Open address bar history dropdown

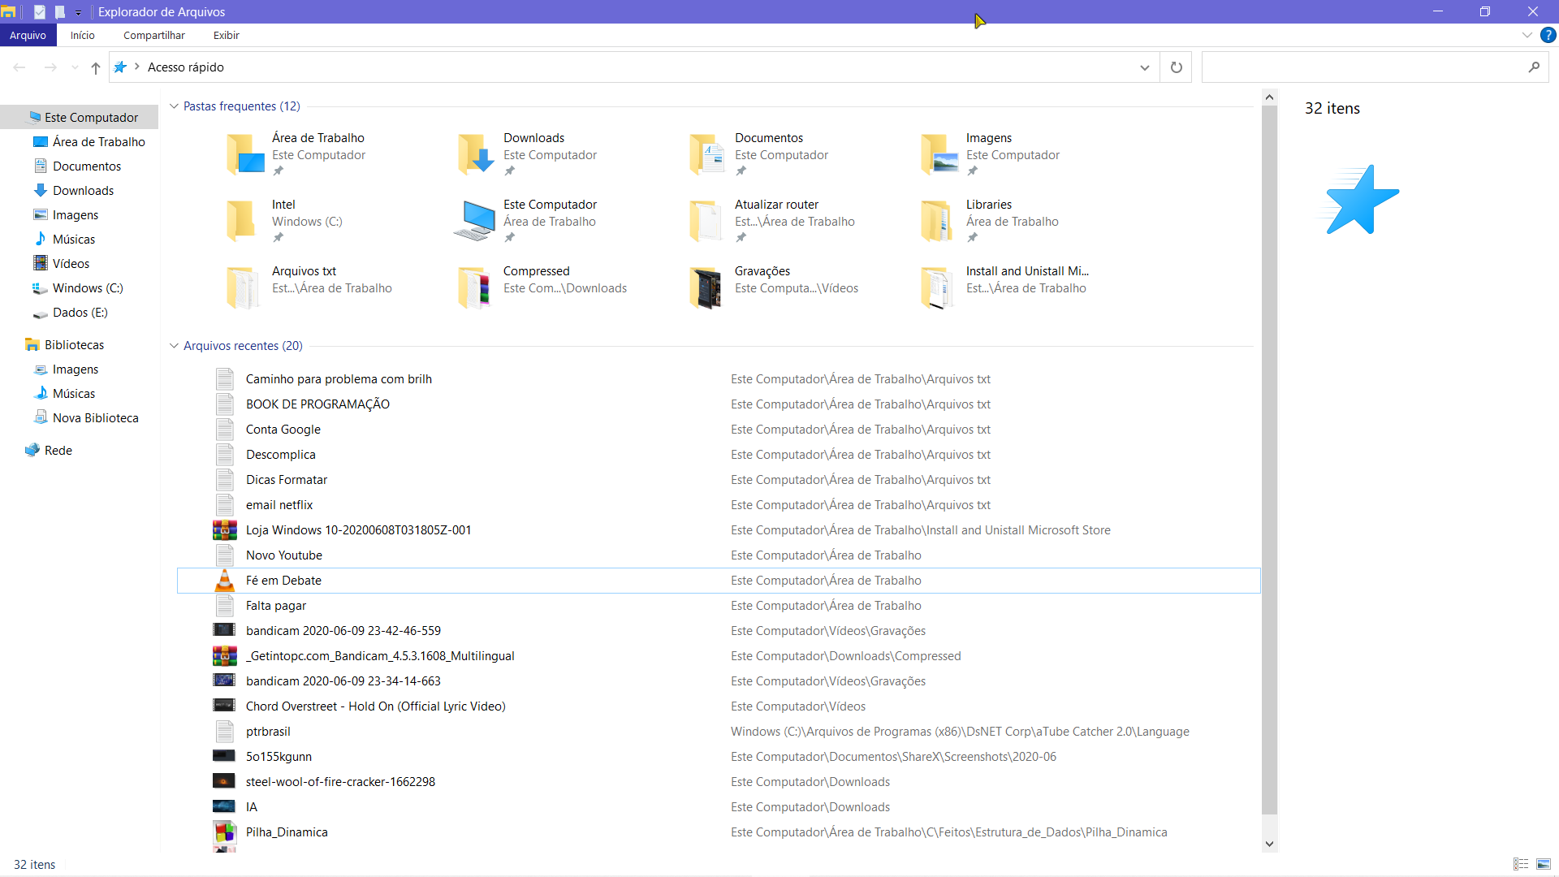click(1144, 67)
